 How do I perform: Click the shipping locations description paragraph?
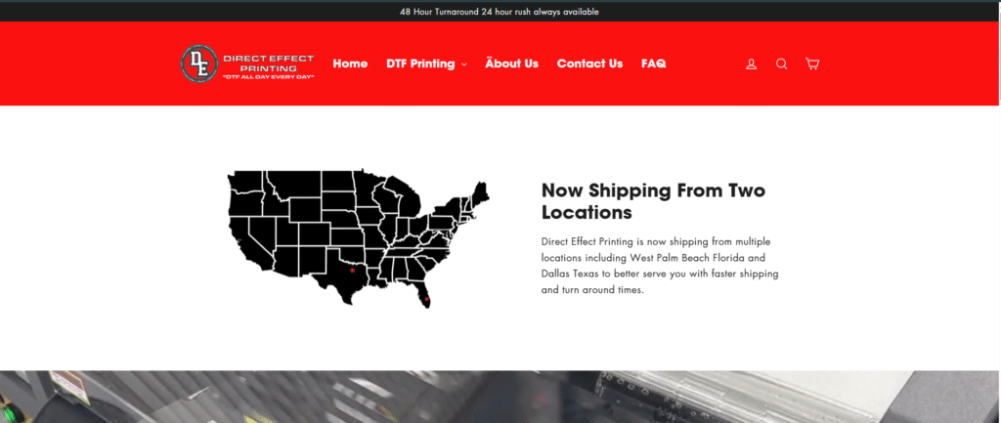(x=660, y=266)
